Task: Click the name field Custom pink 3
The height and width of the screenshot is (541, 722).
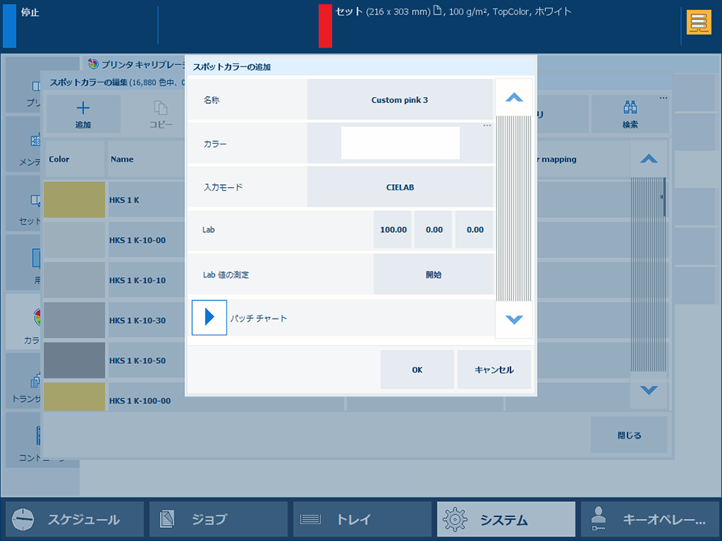Action: click(400, 100)
